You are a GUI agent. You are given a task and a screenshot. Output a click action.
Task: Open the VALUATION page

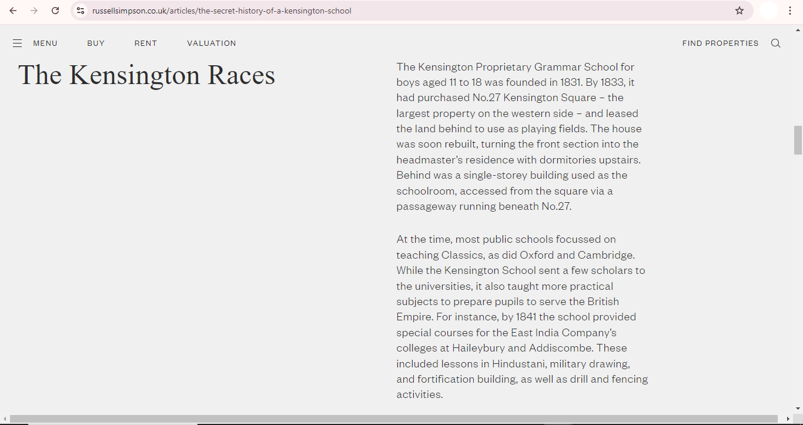[x=212, y=43]
